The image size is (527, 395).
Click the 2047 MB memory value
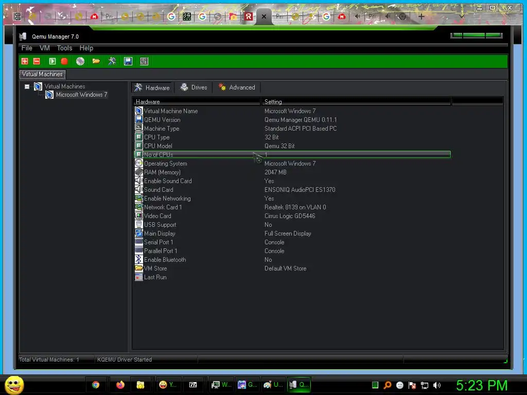pos(276,172)
